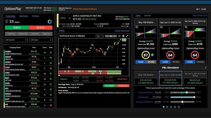211x118 pixels.
Task: Click the 64 score circle under Jul 17 Call
Action: coord(170,55)
